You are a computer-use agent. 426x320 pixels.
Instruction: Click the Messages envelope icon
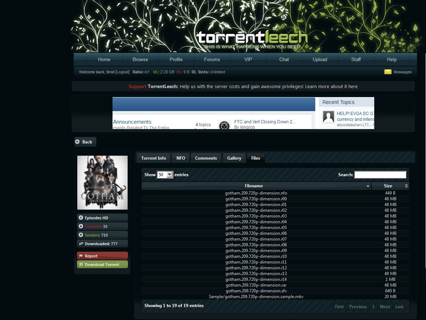tap(388, 72)
